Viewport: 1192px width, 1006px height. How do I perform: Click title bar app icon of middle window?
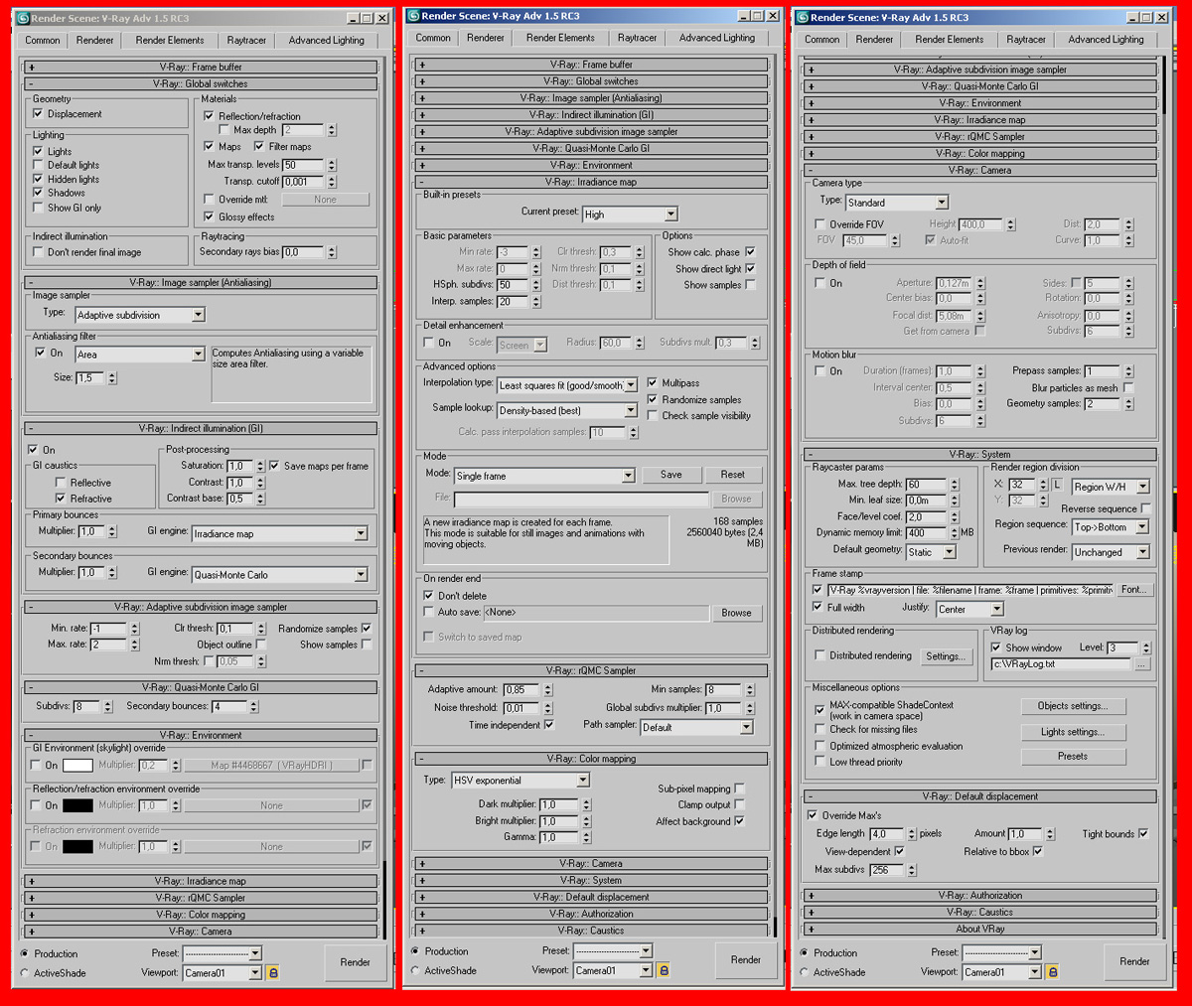point(413,16)
